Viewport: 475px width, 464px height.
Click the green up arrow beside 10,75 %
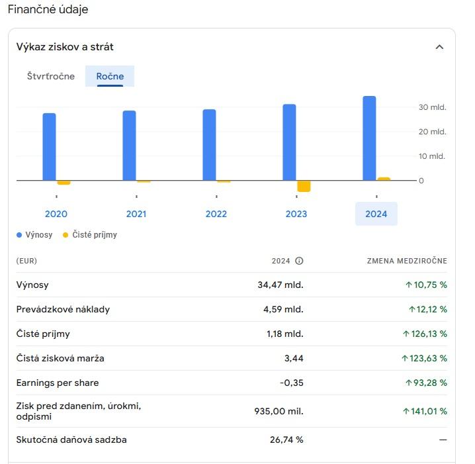(409, 285)
